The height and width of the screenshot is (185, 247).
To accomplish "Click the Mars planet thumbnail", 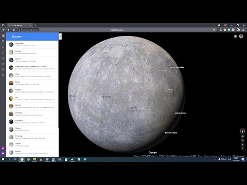I will (11, 83).
